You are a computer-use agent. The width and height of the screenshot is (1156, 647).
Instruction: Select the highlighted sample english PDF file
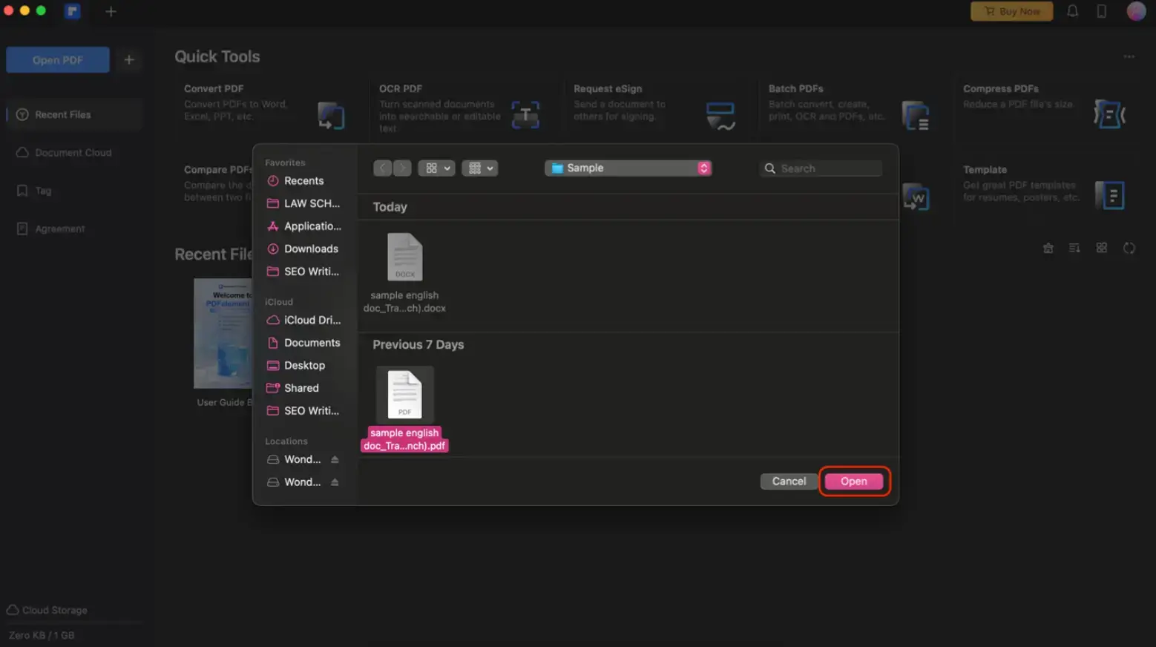point(404,395)
